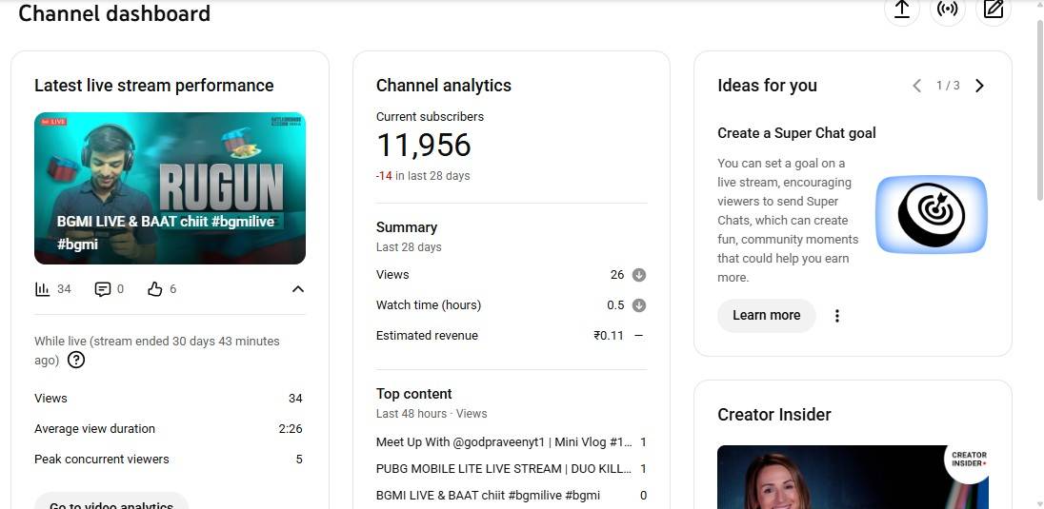1044x509 pixels.
Task: Go to next idea in Ideas for you
Action: pos(979,86)
